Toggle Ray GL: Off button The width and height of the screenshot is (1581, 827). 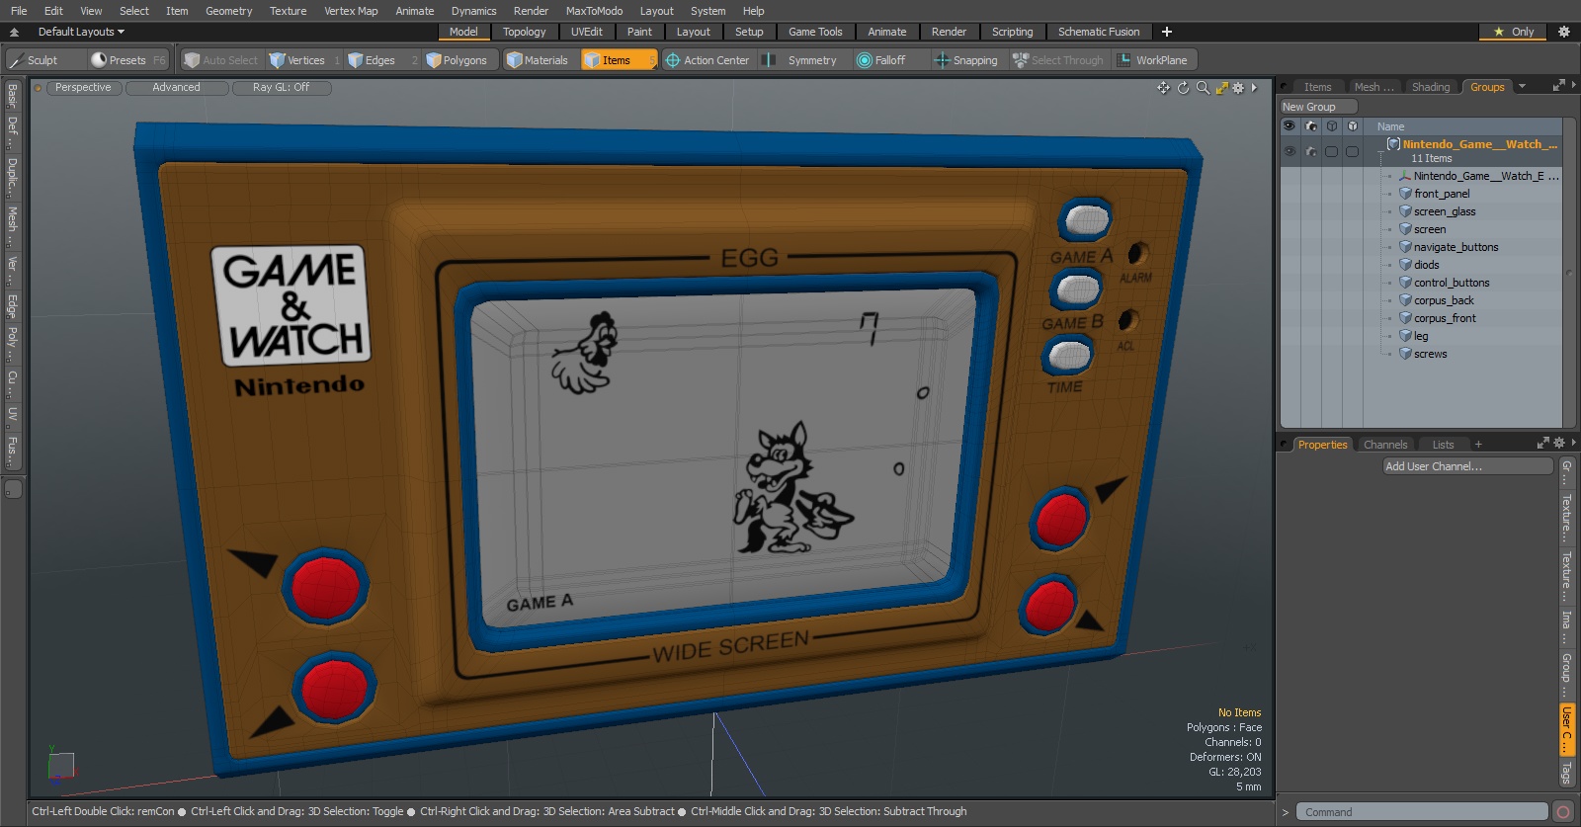point(281,88)
